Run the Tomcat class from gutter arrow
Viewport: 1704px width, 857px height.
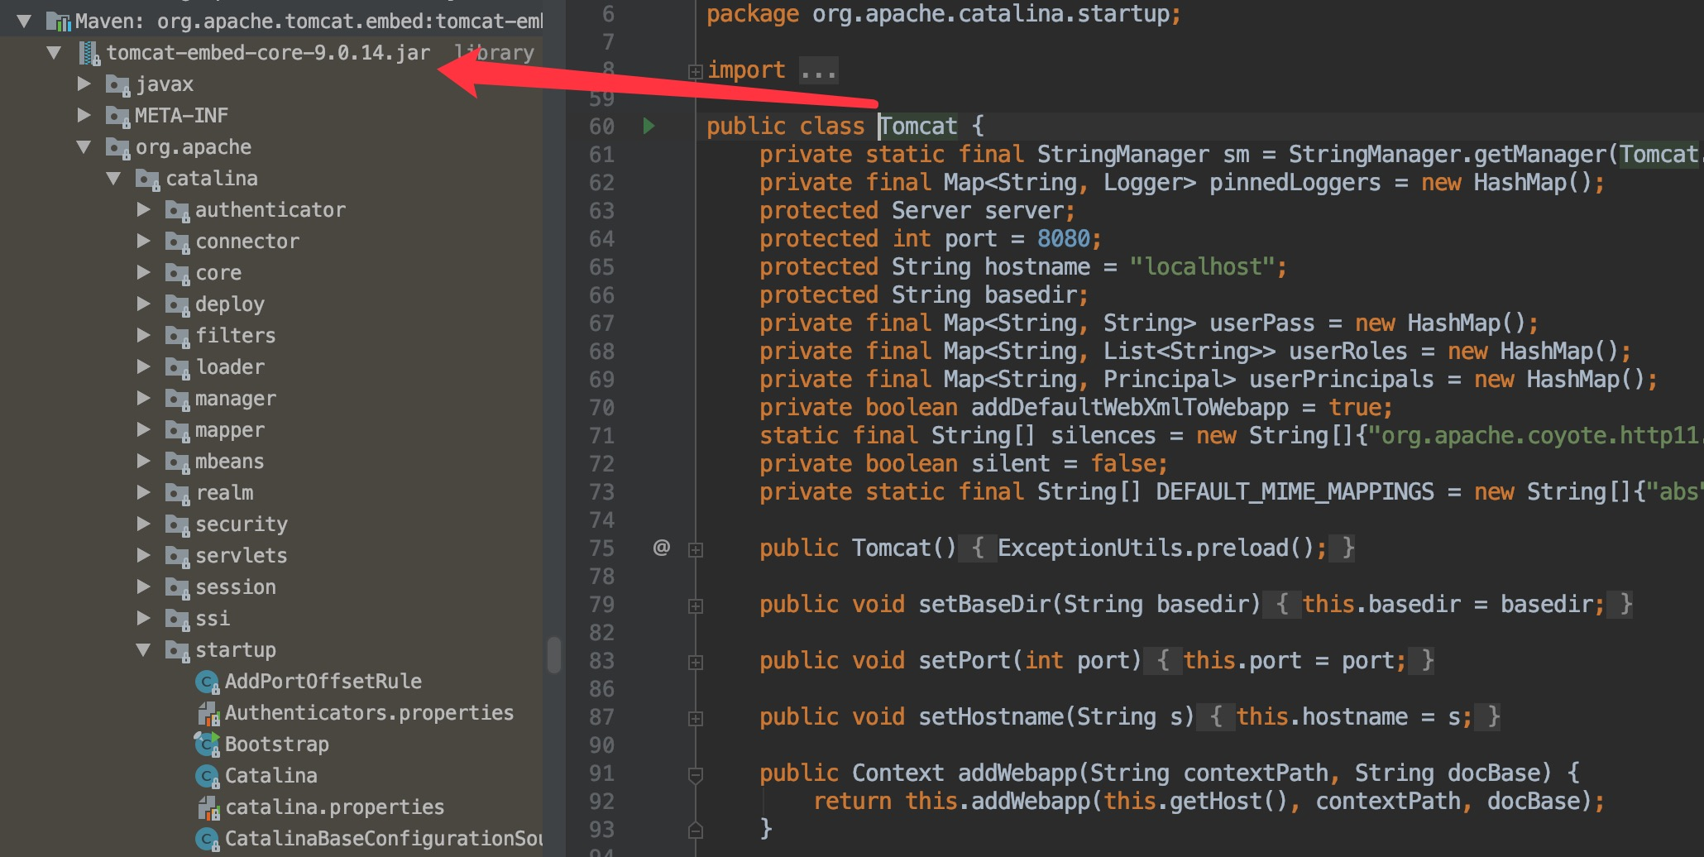[x=649, y=126]
